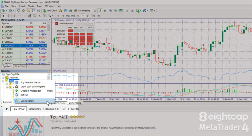Image resolution: width=252 pixels, height=136 pixels.
Task: Open the Screenshots tab of Tipu MACD
Action: click(35, 109)
